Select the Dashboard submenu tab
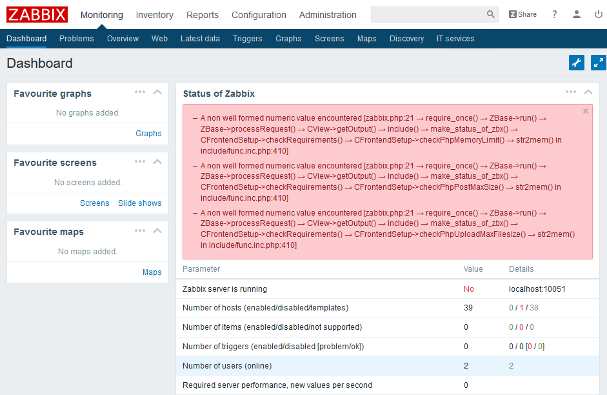Image resolution: width=607 pixels, height=395 pixels. (26, 39)
